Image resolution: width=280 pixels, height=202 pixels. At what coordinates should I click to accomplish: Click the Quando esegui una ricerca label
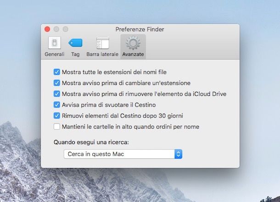91,142
